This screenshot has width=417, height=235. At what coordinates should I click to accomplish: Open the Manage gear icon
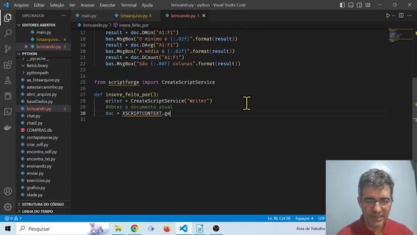8,207
